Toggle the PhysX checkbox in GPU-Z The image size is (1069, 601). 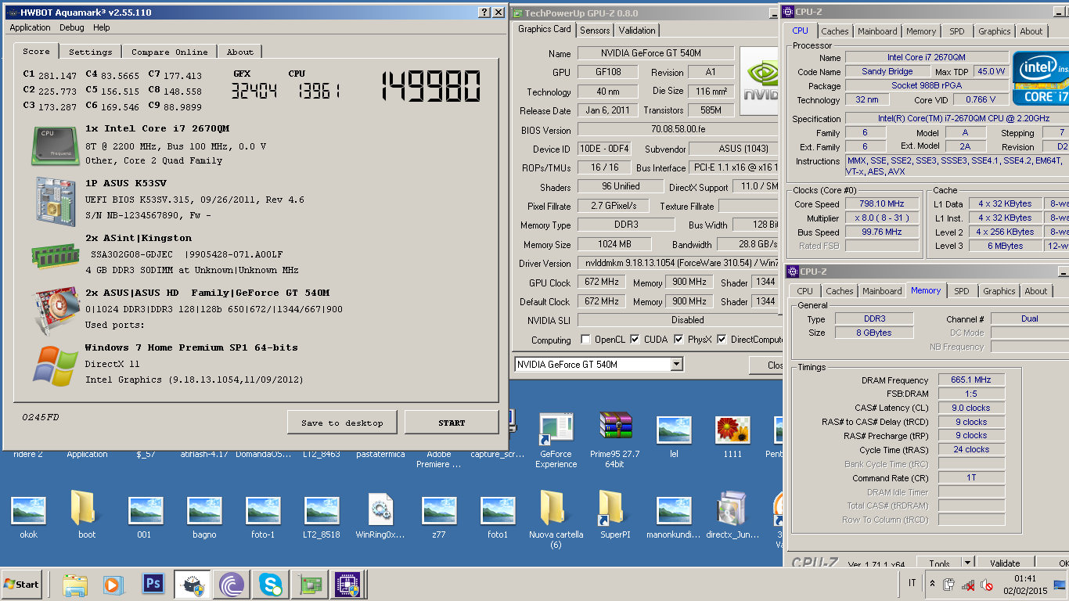[678, 340]
